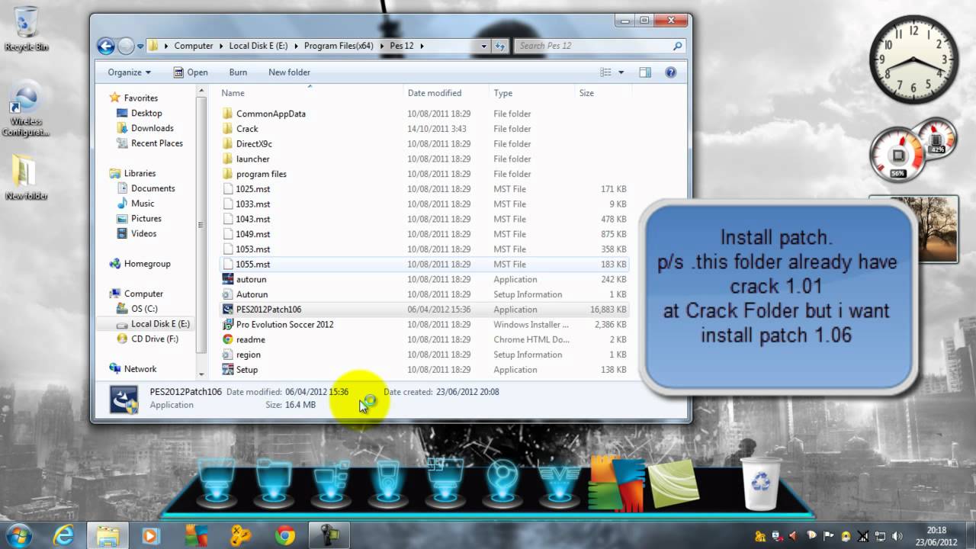Screen dimensions: 976x549
Task: Click the Back navigation arrow in Explorer
Action: [106, 46]
